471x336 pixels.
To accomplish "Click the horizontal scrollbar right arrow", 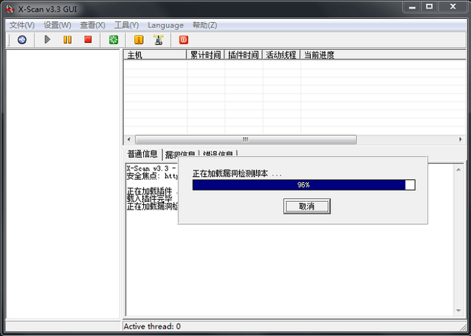I will (x=460, y=139).
